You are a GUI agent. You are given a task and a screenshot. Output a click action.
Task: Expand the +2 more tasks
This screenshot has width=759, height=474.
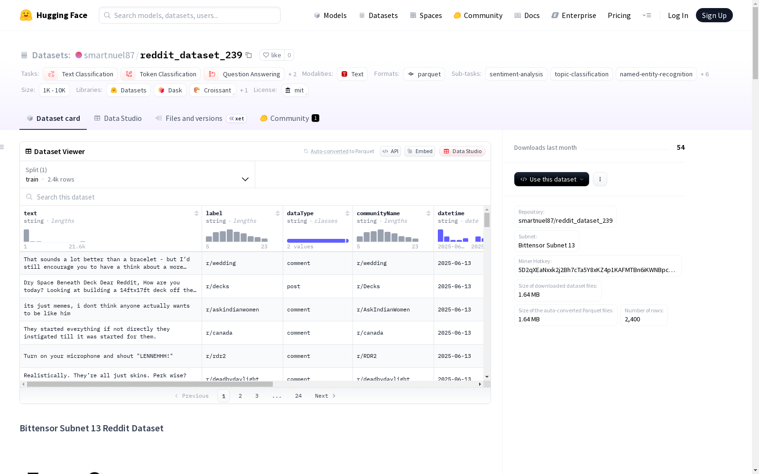point(292,74)
